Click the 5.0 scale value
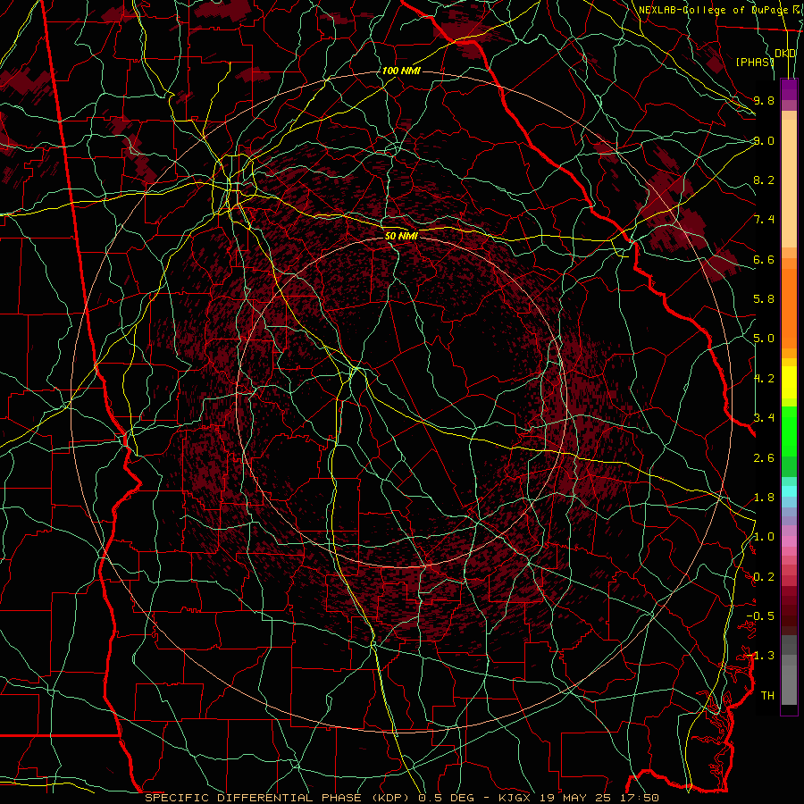 [764, 339]
